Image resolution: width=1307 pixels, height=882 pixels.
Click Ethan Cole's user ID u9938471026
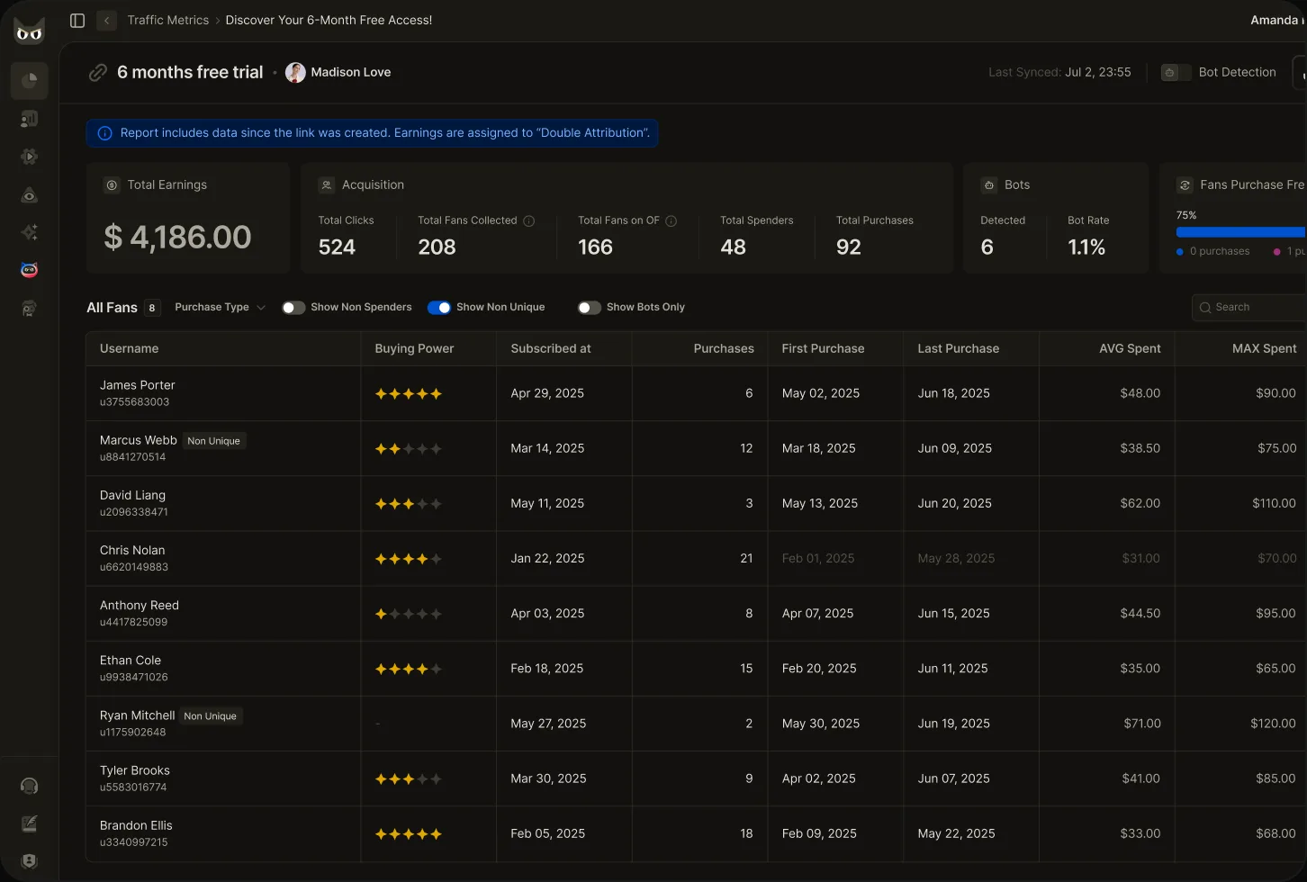134,678
